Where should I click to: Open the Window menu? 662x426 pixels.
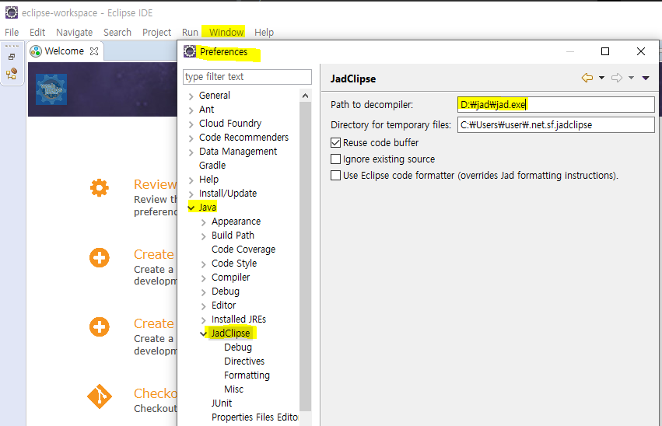[226, 33]
